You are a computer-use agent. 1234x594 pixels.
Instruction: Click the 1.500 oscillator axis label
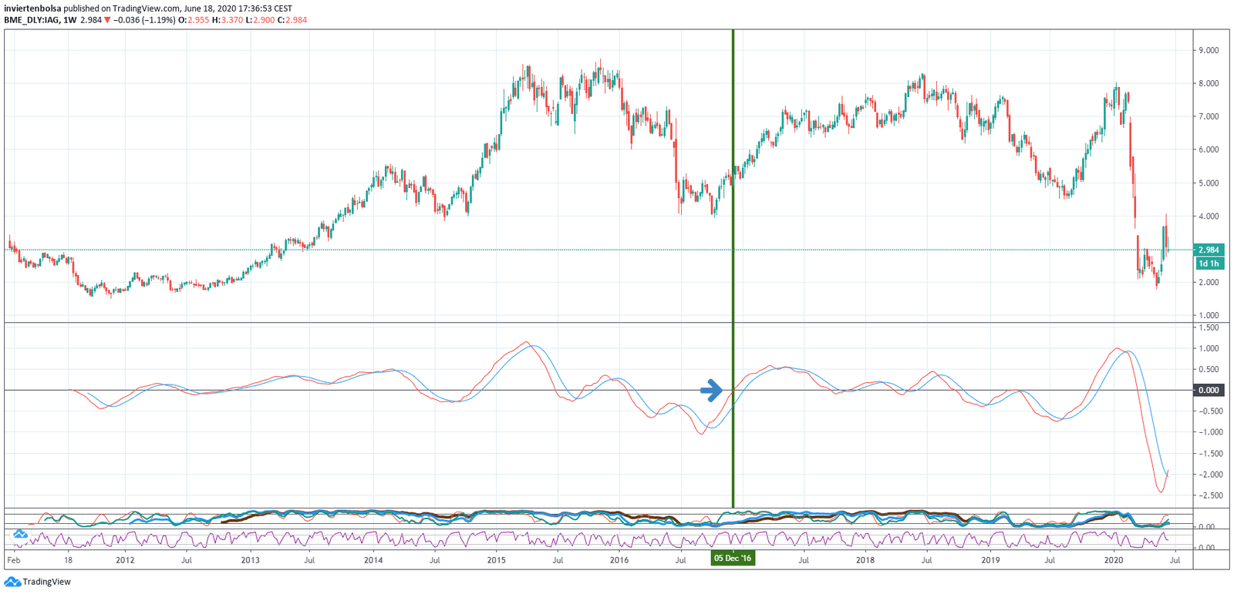[x=1208, y=327]
